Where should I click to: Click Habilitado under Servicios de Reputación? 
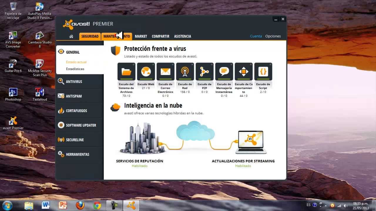[140, 166]
